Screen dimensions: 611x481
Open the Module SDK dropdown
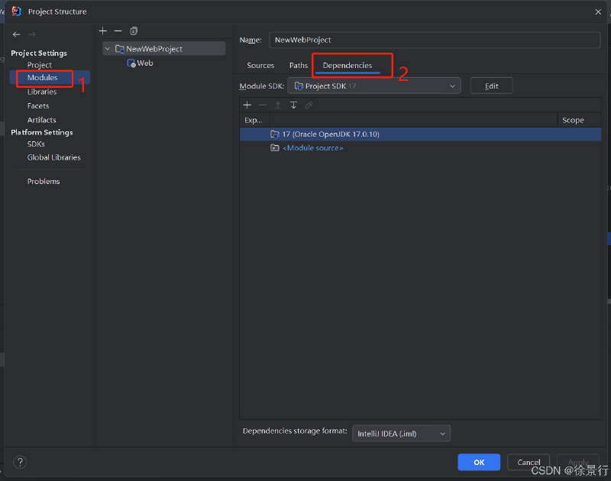pyautogui.click(x=374, y=86)
